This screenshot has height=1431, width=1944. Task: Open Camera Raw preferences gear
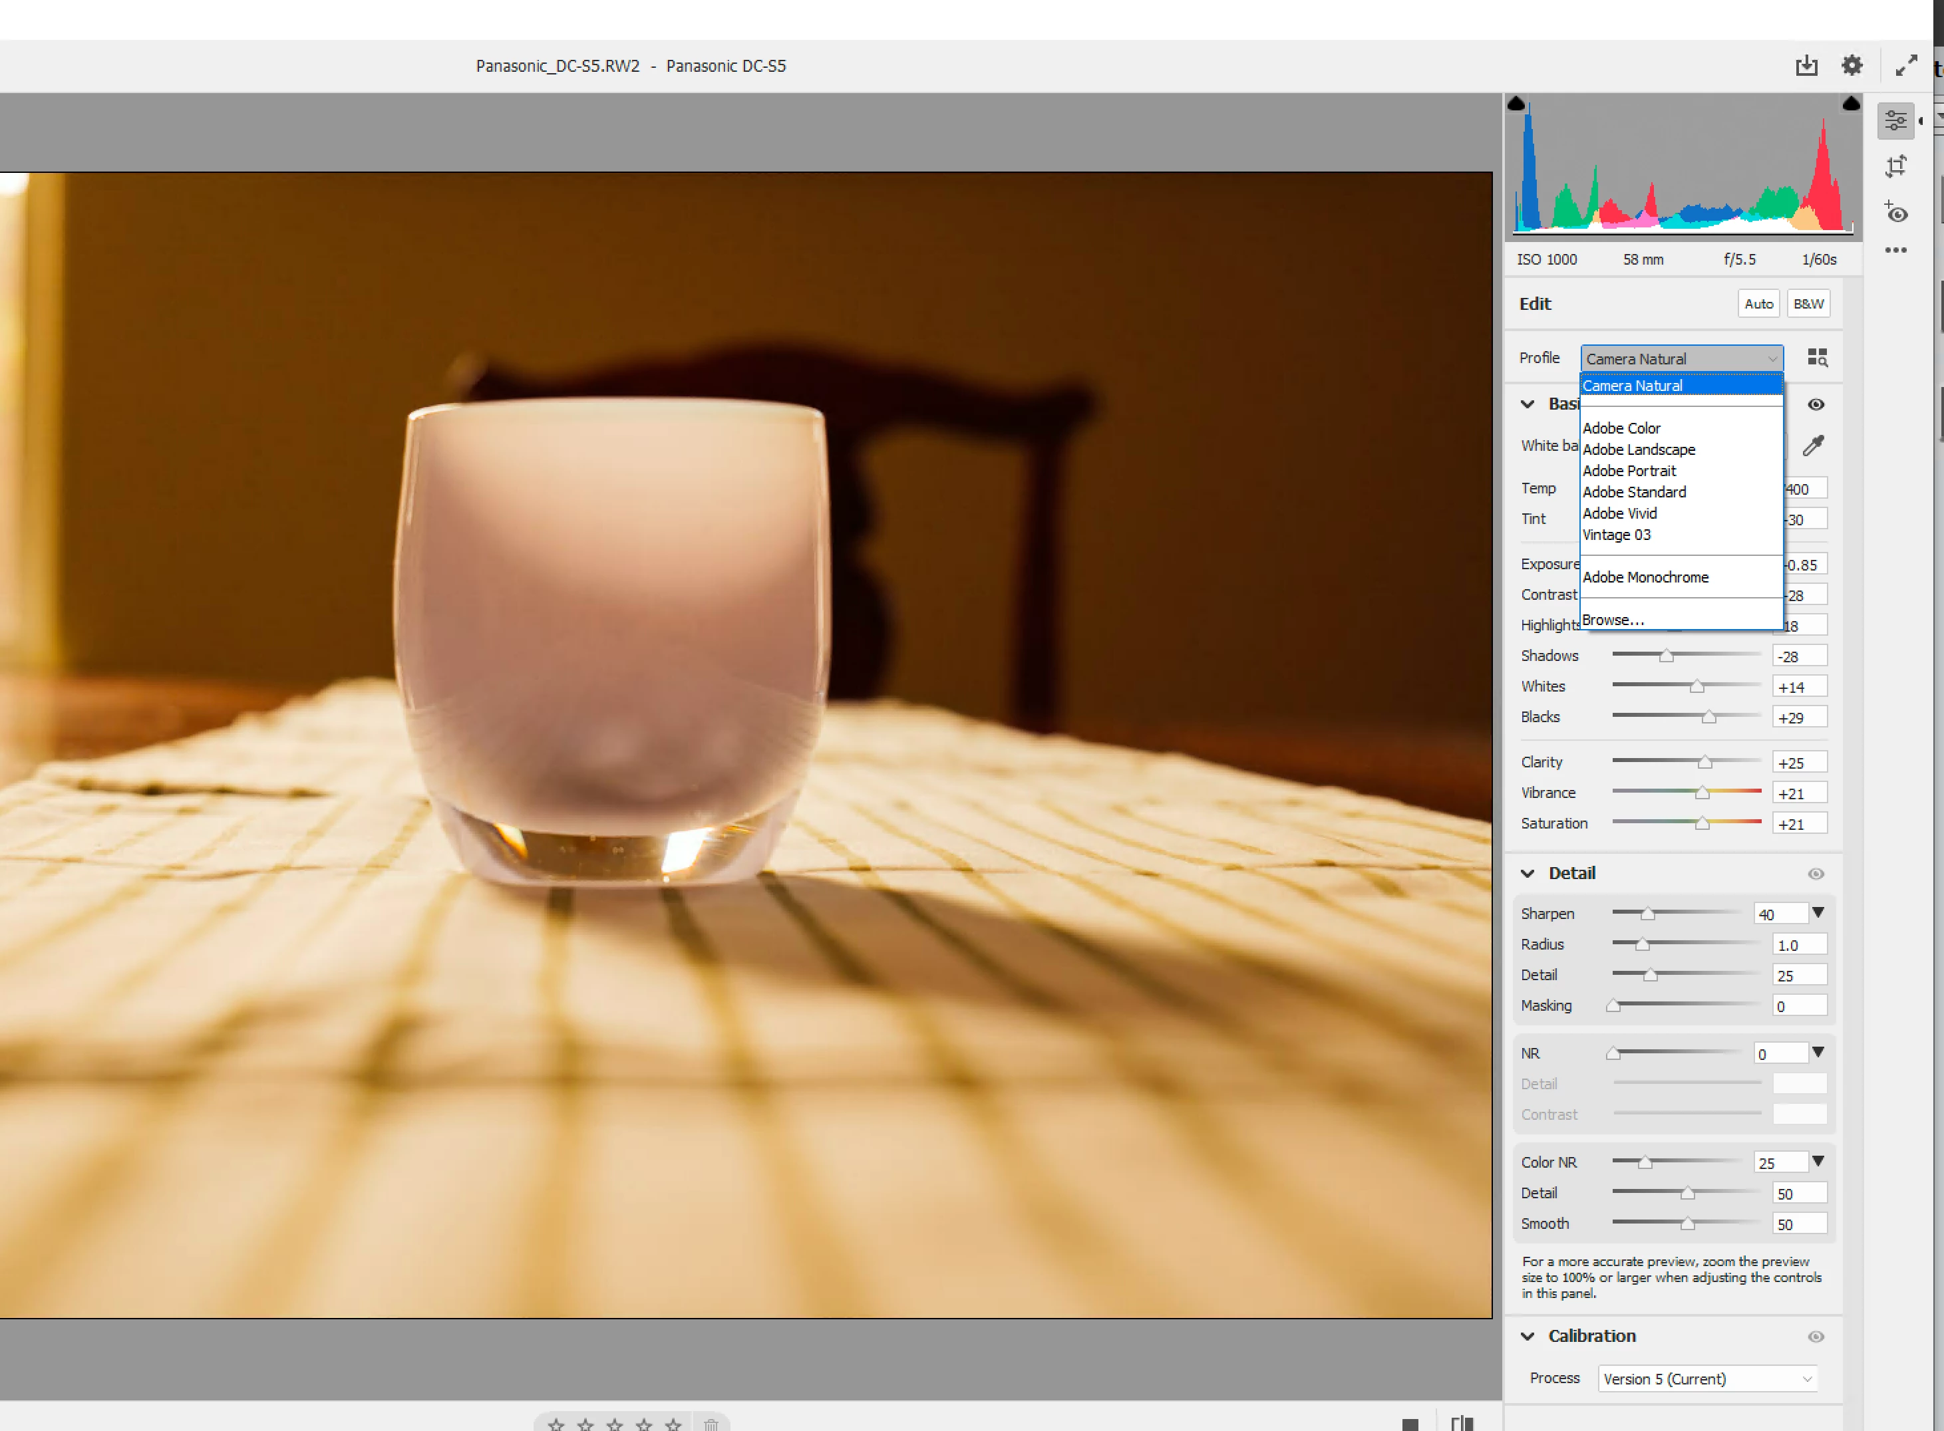[1852, 66]
